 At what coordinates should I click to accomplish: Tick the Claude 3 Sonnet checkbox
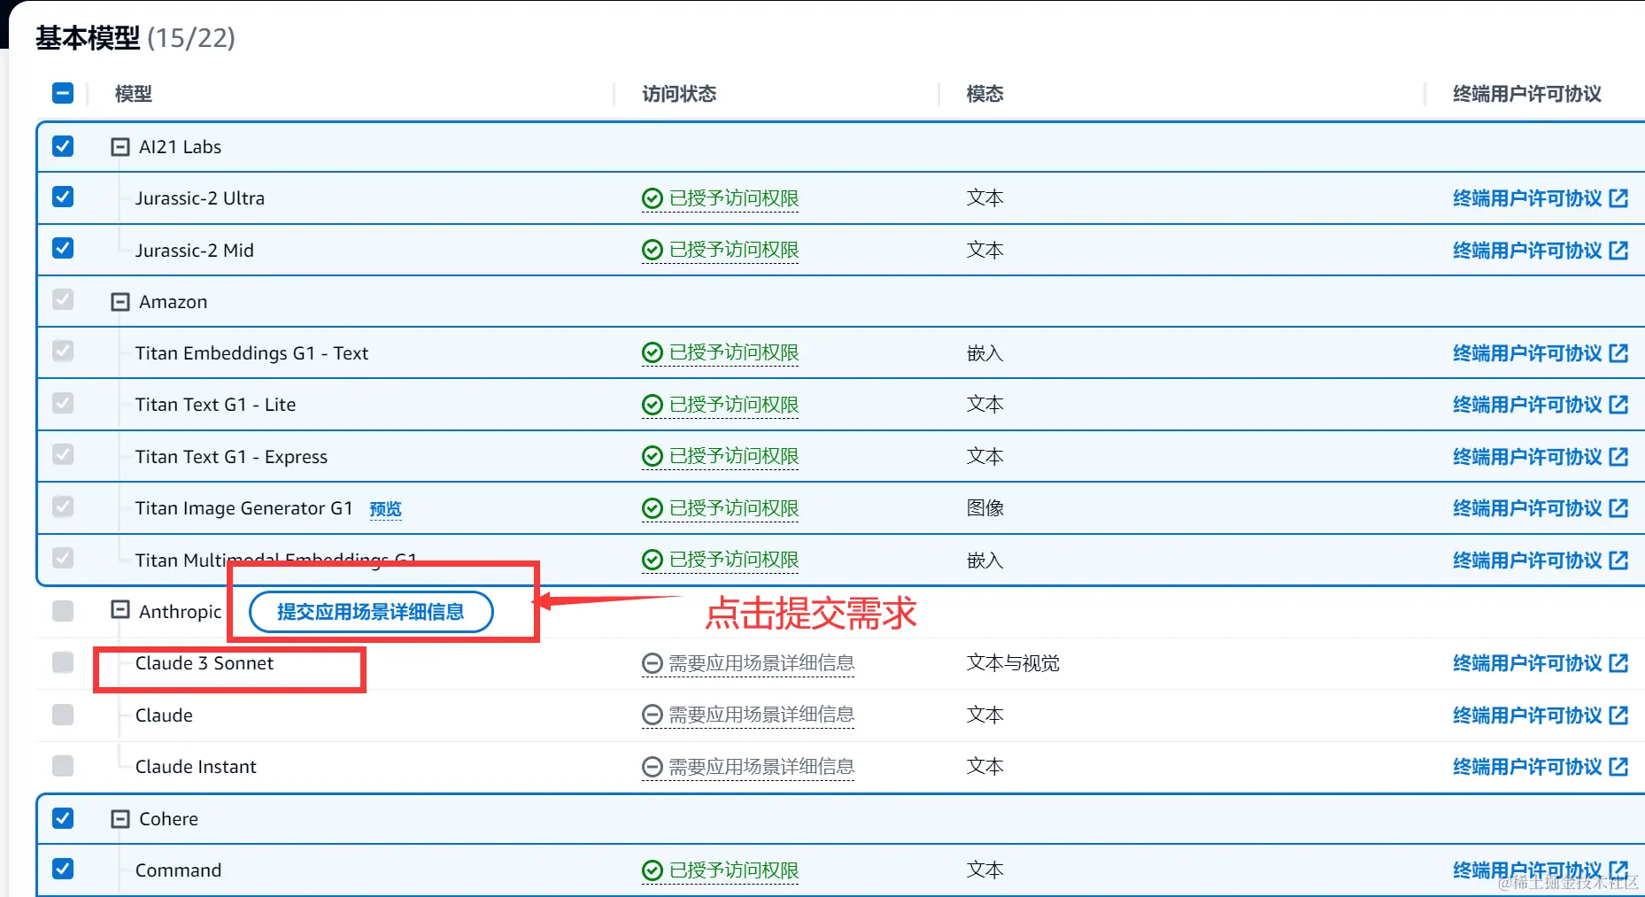coord(63,662)
